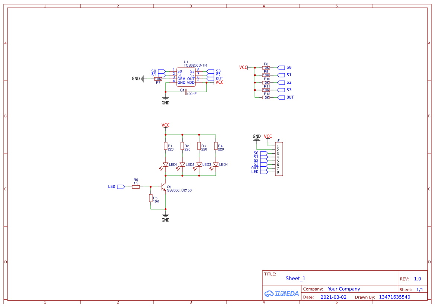Select pull-up resistor R12
The height and width of the screenshot is (308, 435).
266,97
